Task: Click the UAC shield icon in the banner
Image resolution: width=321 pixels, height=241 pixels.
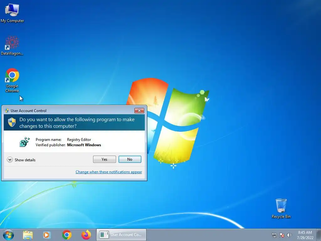Action: (12, 122)
